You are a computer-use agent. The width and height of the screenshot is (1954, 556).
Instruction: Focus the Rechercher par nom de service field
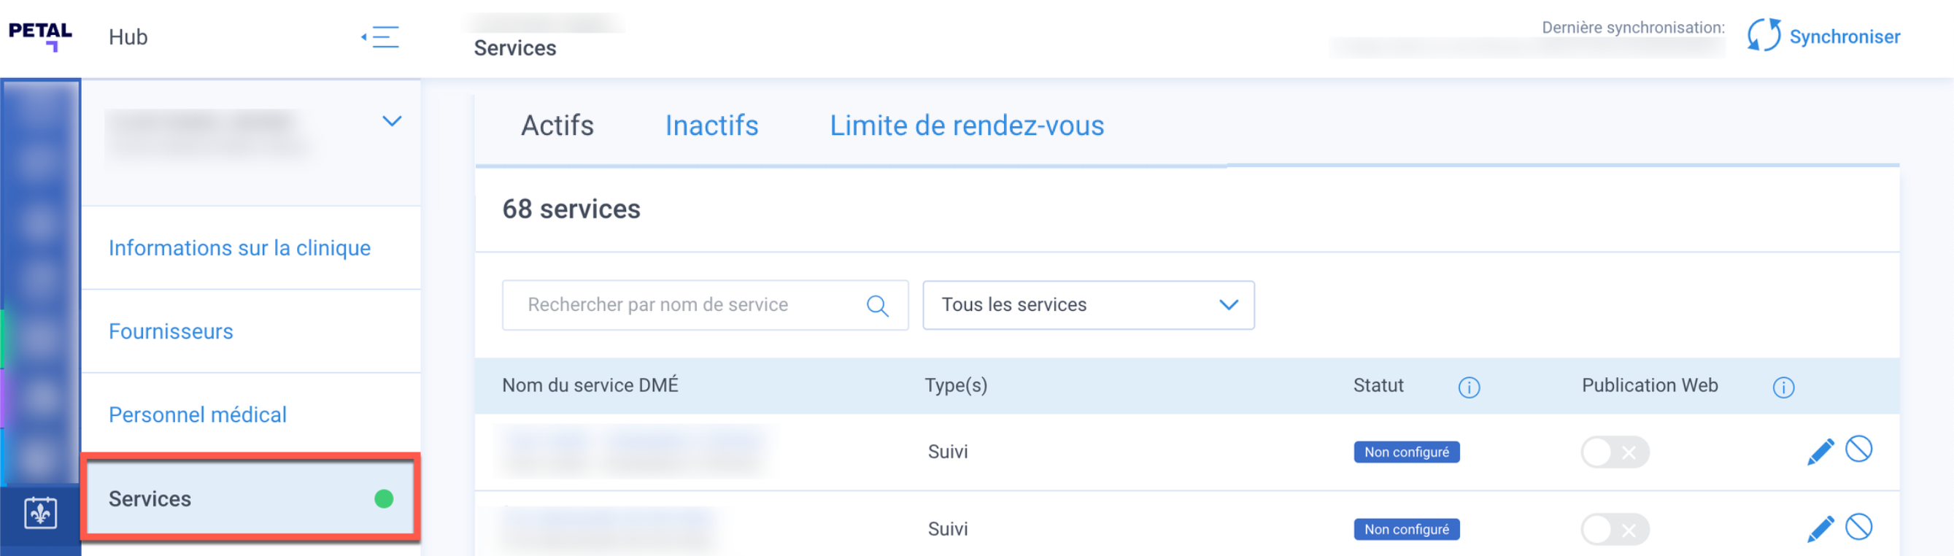coord(683,305)
